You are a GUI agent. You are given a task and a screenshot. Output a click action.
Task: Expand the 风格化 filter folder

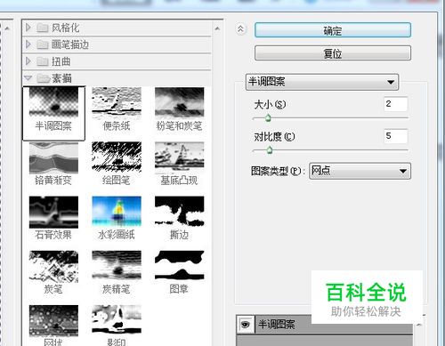click(x=28, y=28)
